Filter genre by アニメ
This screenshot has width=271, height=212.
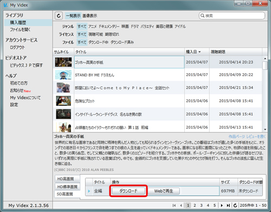coord(93,27)
